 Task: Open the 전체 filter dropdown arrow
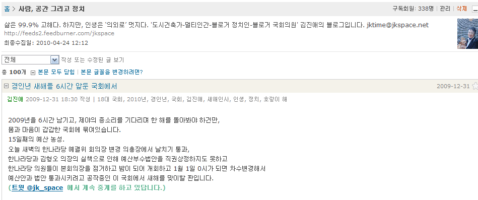click(x=54, y=60)
